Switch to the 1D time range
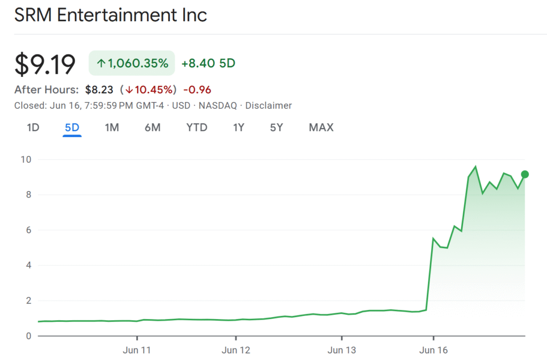 point(33,128)
